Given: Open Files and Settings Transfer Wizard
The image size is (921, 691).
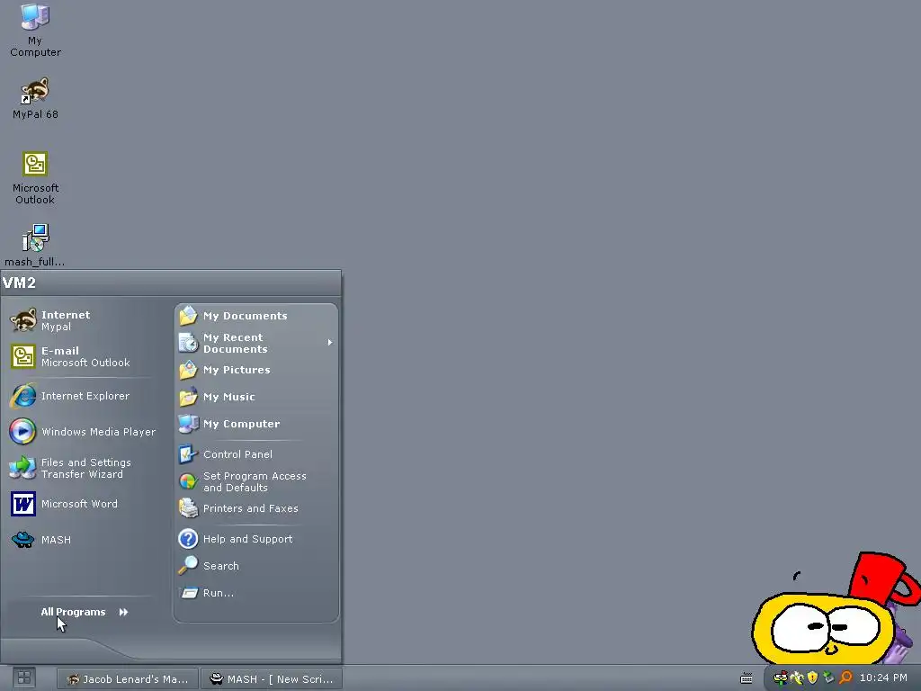Looking at the screenshot, I should tap(82, 468).
